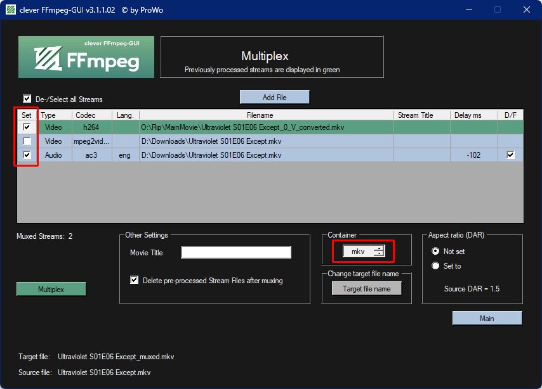
Task: Return via the Main button
Action: (487, 318)
